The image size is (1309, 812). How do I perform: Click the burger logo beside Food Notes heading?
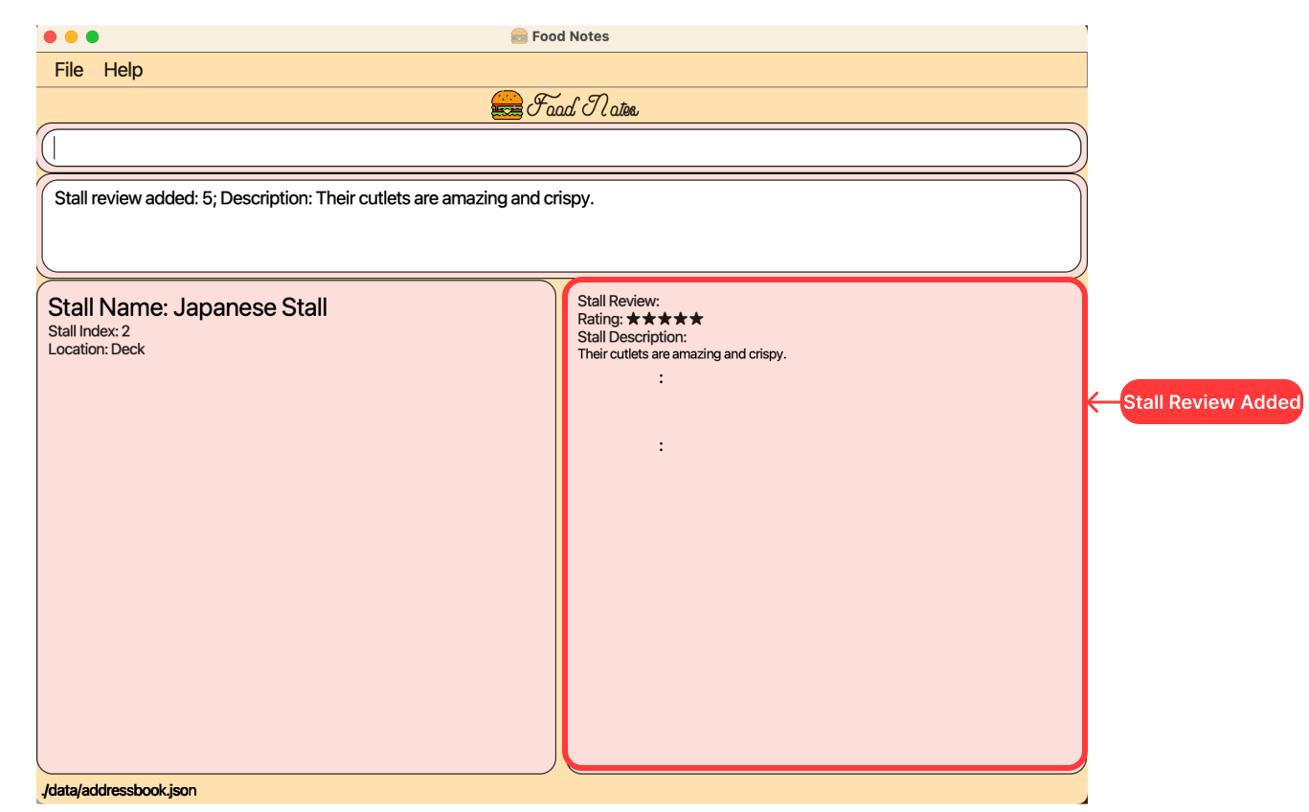(507, 105)
